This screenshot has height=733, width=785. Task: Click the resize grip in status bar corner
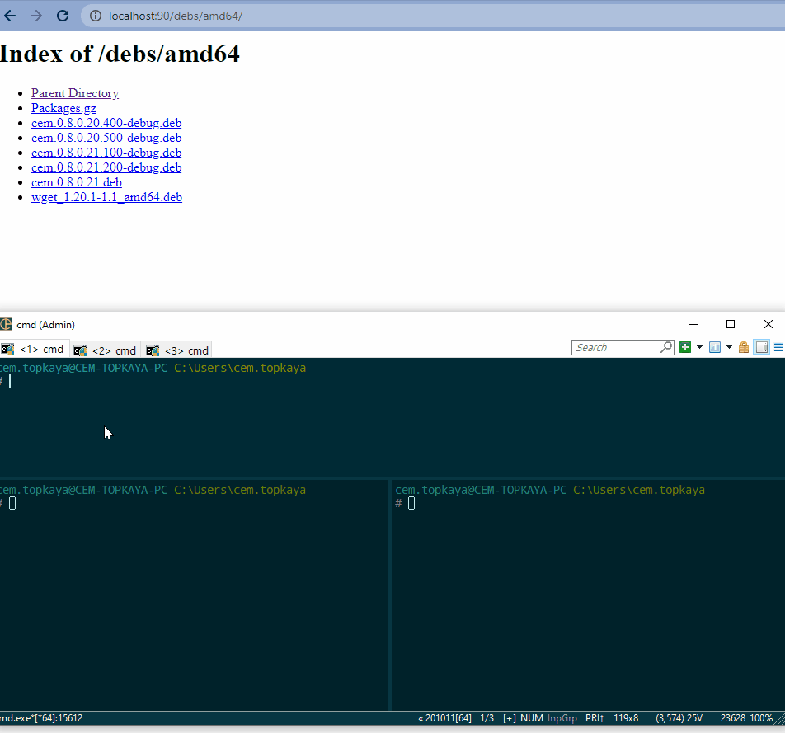(780, 719)
